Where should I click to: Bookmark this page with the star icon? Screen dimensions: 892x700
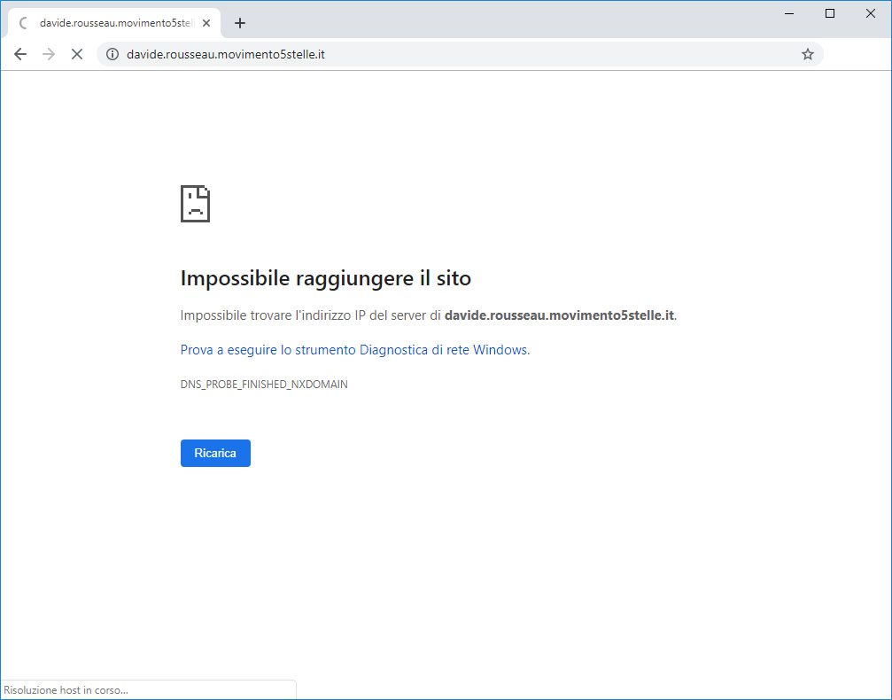(x=807, y=54)
